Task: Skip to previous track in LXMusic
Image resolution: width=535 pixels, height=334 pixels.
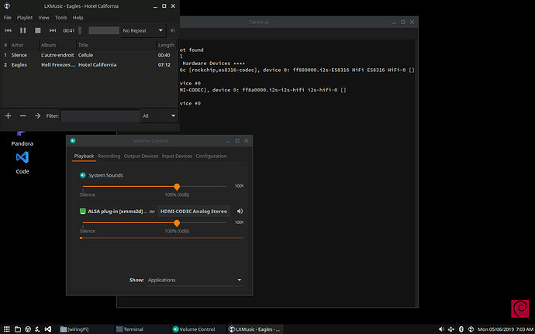Action: point(9,30)
